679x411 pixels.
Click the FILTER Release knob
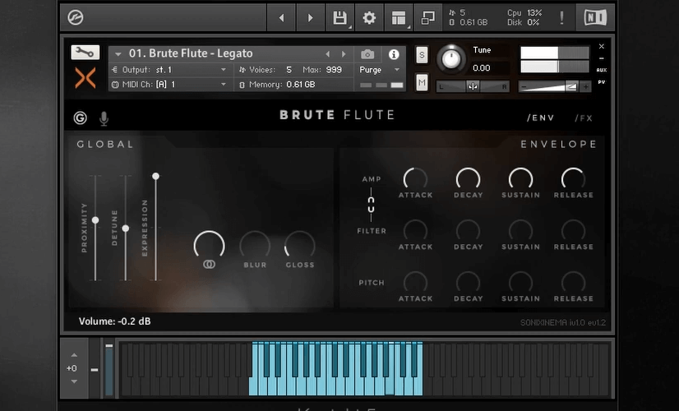pos(573,231)
